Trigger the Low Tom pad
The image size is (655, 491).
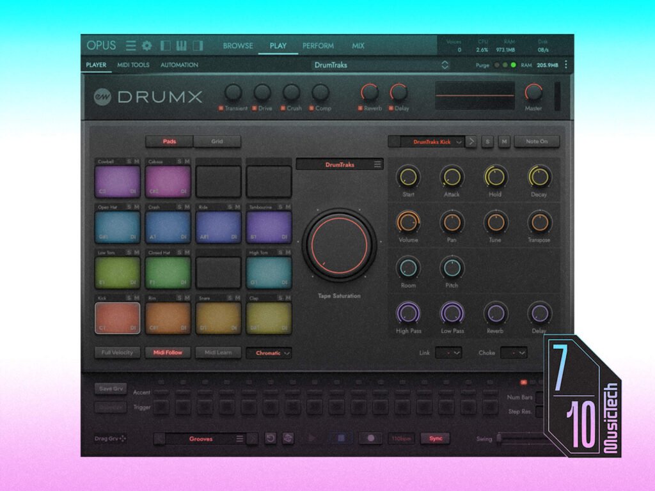click(118, 272)
